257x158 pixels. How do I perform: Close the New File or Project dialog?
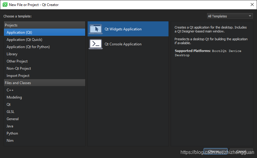[x=252, y=5]
